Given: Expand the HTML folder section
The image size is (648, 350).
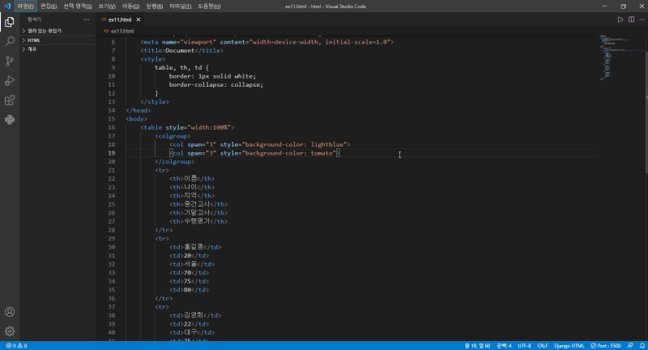Looking at the screenshot, I should [58, 40].
